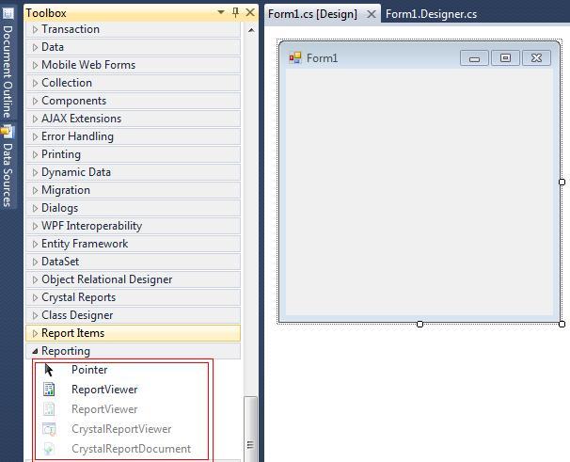Open the Toolbox window position dropdown
570x462 pixels.
point(221,12)
